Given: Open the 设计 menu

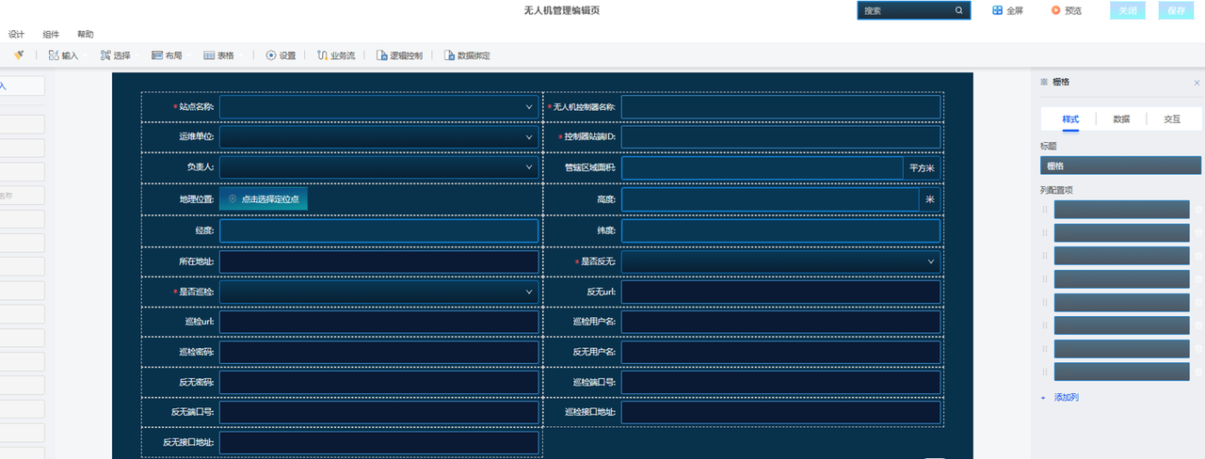Looking at the screenshot, I should 16,34.
